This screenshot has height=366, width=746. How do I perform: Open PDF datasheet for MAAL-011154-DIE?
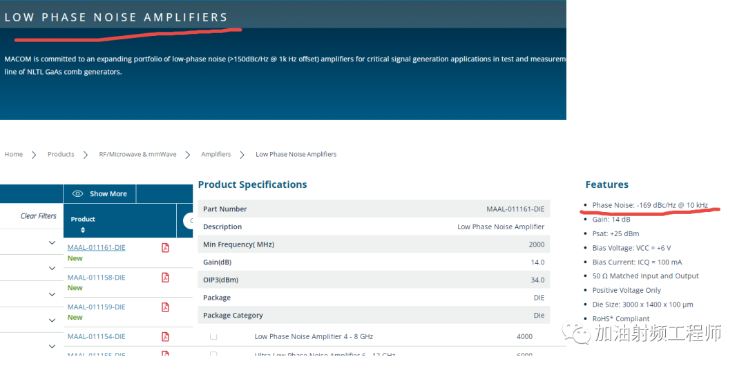165,337
